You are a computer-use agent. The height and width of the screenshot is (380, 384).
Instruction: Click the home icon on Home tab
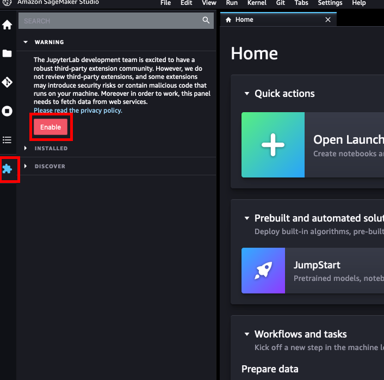pos(228,20)
